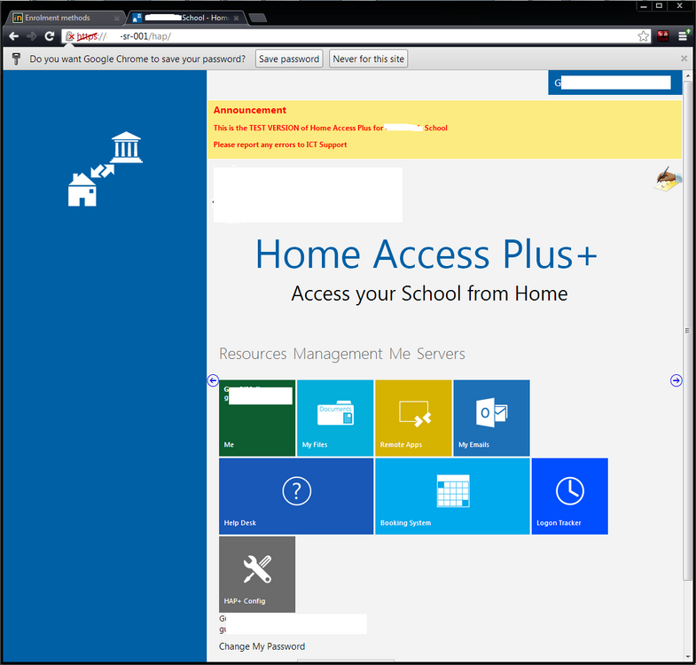Click the scrollbar up arrow

pos(687,76)
